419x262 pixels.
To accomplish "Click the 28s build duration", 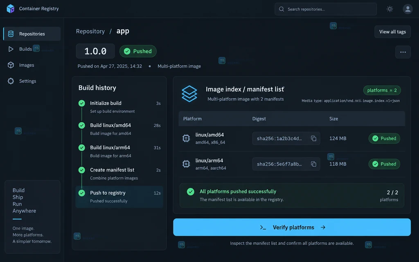I will [157, 126].
